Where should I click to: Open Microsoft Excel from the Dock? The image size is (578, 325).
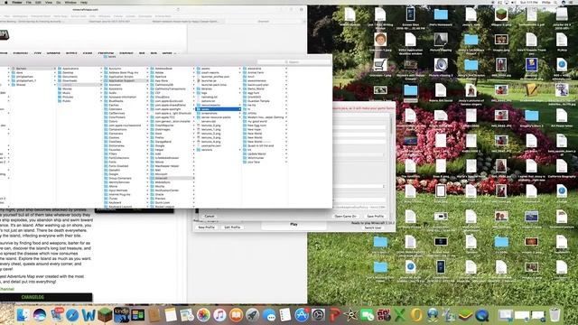400,315
